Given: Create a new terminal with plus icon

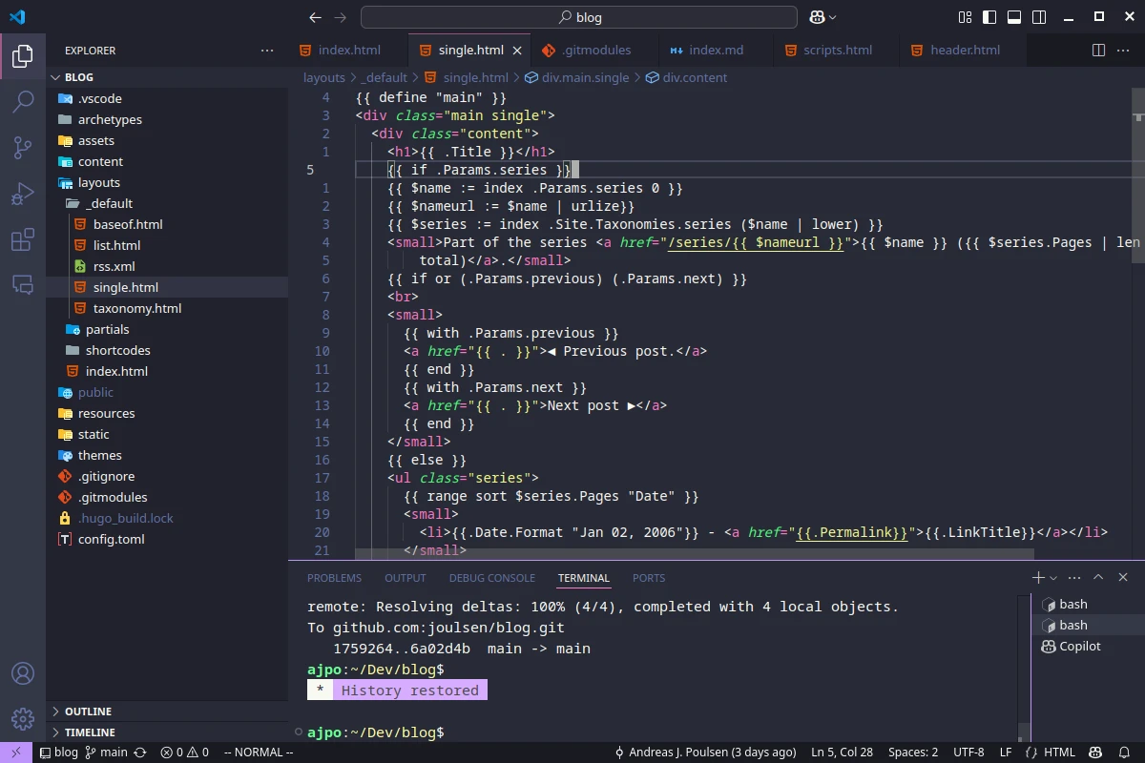Looking at the screenshot, I should click(1038, 577).
